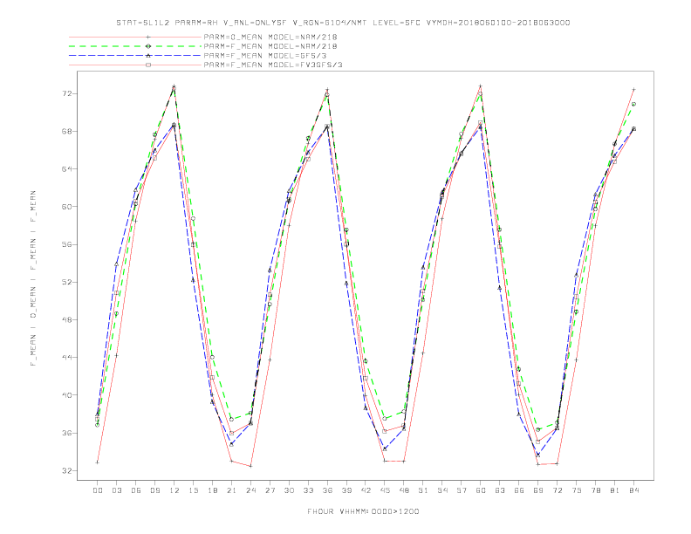
Task: Click the triangle marker in the blue legend line
Action: (148, 56)
